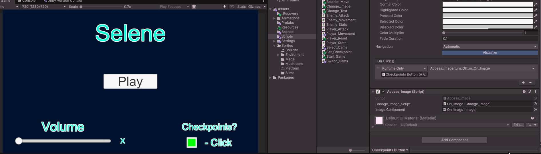Screen dimensions: 541x154
Task: Click the Color Multiplier value field
Action: [x=531, y=33]
